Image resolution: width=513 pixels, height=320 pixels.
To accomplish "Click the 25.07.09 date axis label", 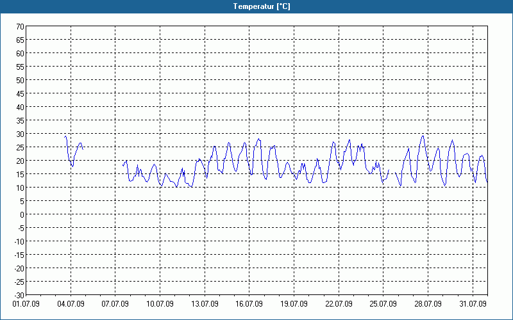I will coord(383,304).
